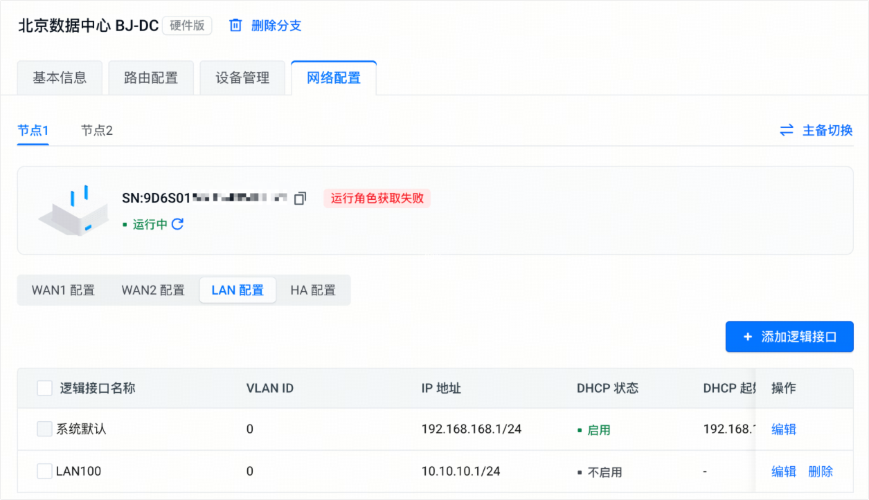Click the 系统默认 interface name
This screenshot has height=500, width=869.
tap(81, 429)
